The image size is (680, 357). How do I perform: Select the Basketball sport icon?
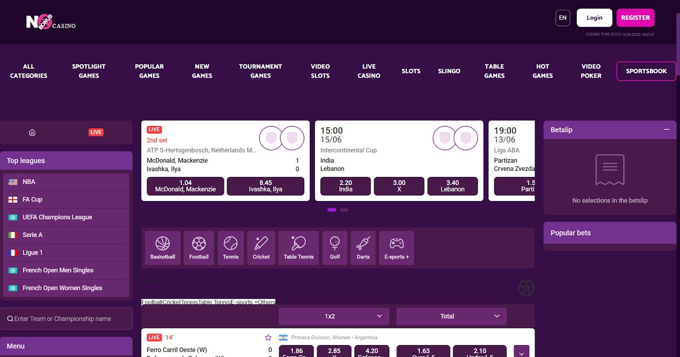(162, 248)
